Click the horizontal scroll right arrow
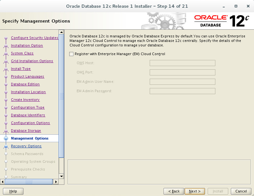This screenshot has width=254, height=196. (56, 182)
